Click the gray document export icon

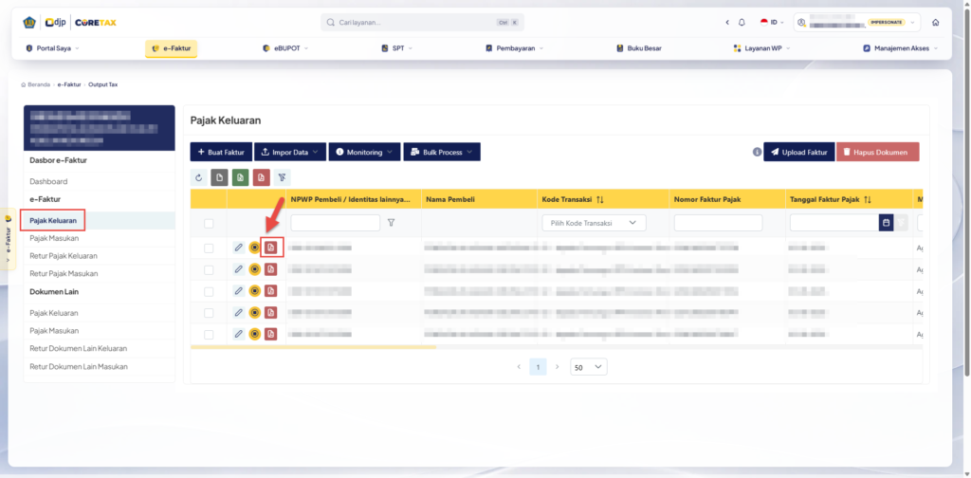(219, 177)
